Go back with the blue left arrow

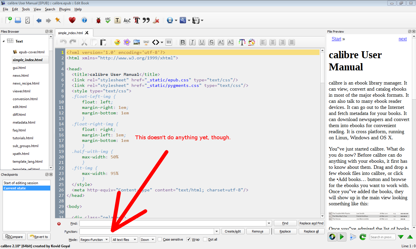click(x=39, y=20)
